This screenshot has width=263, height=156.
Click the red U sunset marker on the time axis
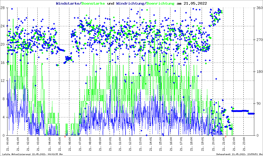click(x=226, y=137)
